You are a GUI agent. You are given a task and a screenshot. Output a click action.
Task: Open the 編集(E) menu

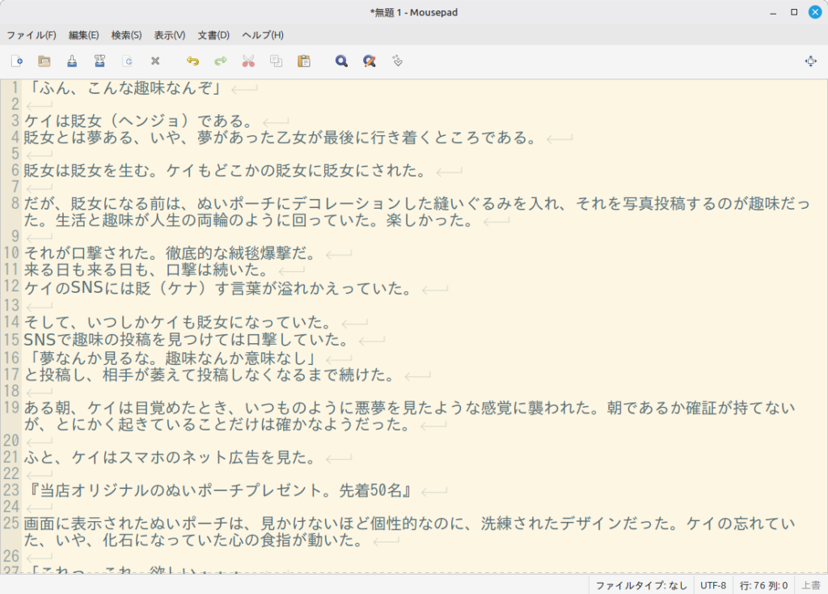click(x=84, y=35)
